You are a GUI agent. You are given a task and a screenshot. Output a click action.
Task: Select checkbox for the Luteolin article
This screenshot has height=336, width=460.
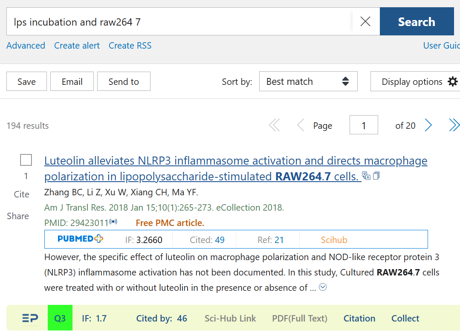[x=26, y=160]
